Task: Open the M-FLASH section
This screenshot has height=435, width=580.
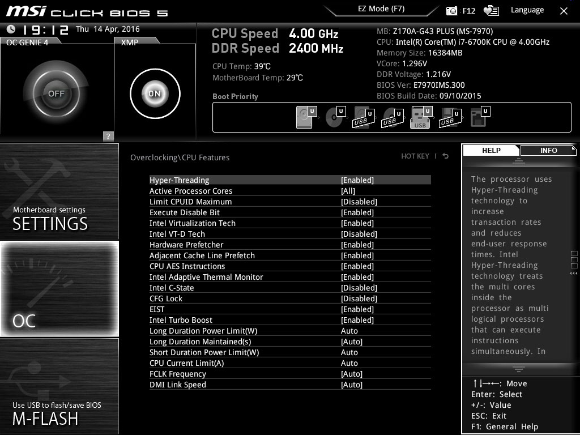Action: pyautogui.click(x=59, y=386)
